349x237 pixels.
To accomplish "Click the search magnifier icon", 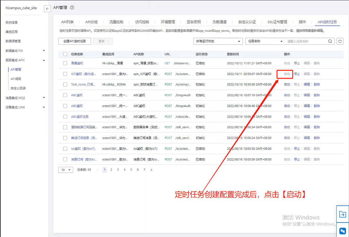I will 330,41.
